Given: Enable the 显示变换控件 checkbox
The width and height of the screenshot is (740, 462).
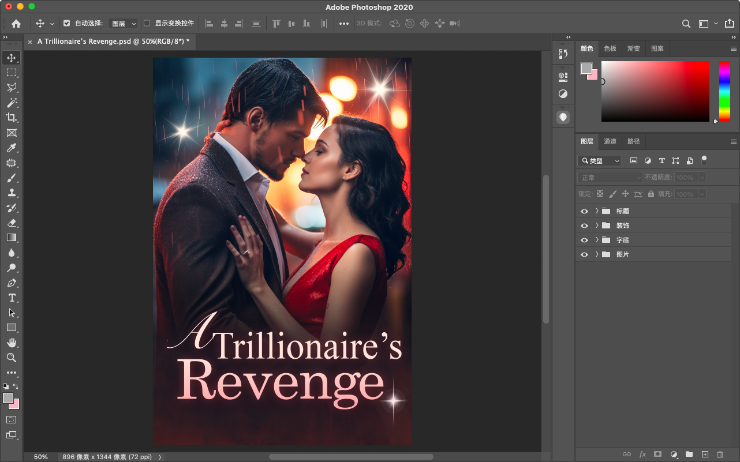Looking at the screenshot, I should (147, 24).
